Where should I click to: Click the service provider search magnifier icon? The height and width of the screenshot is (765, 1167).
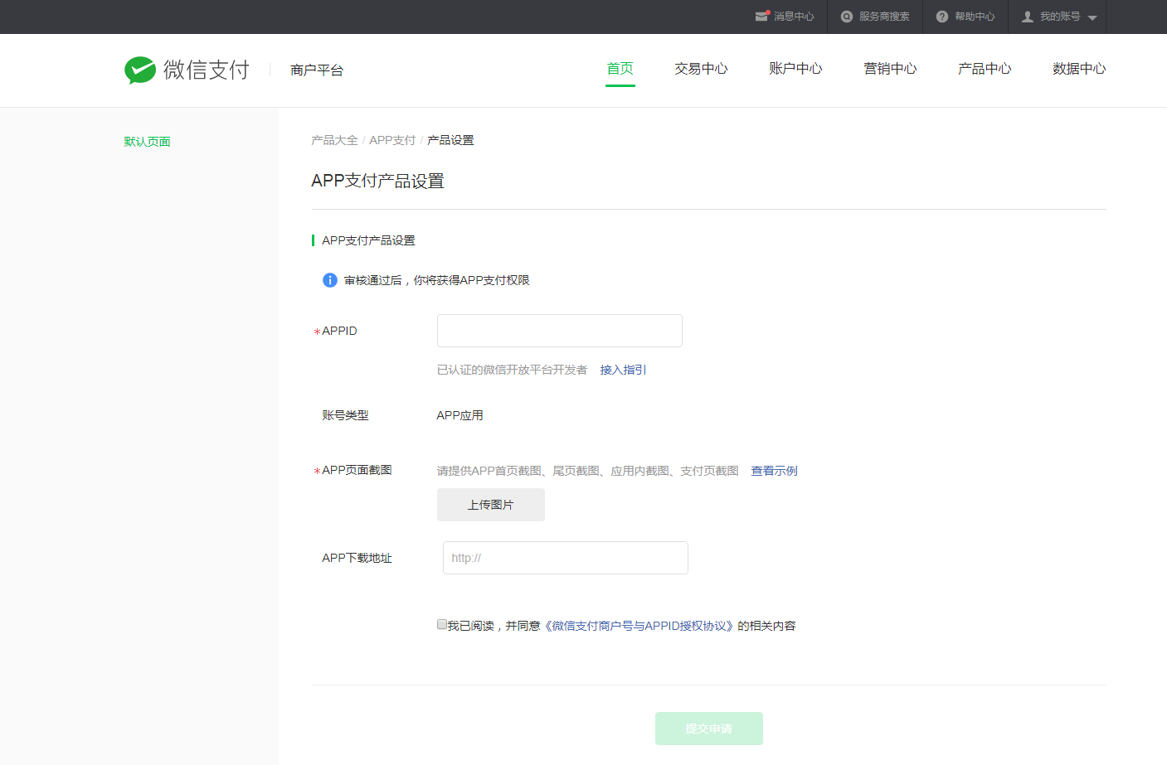click(847, 17)
